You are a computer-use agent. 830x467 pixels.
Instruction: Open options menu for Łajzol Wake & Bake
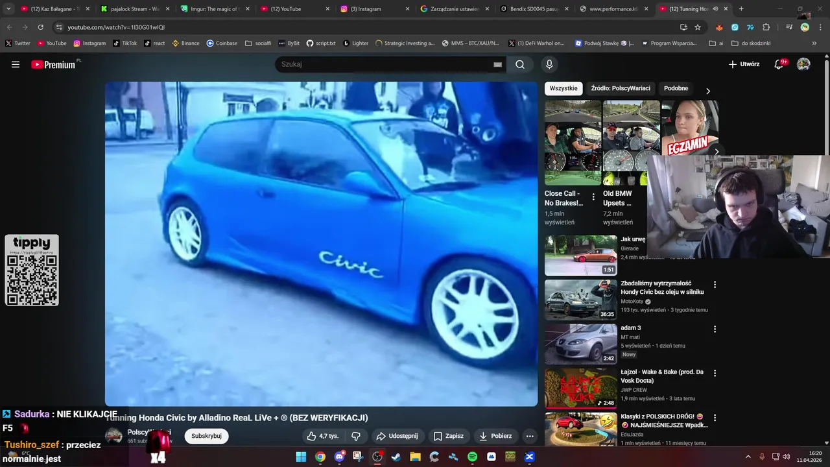coord(715,374)
